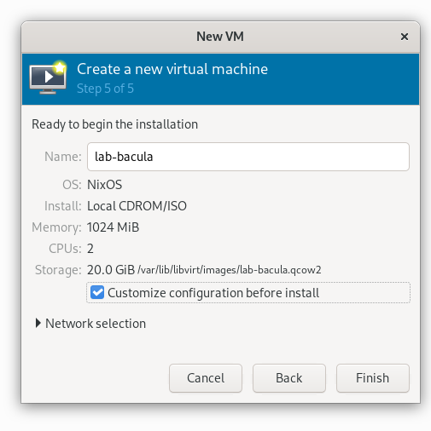The height and width of the screenshot is (431, 431).
Task: Click the 'Name:' field label
Action: 63,157
